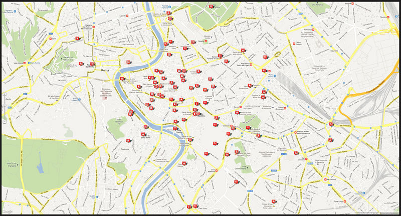Select the Circo Massimo metro icon
This screenshot has height=216, width=401.
tap(217, 170)
